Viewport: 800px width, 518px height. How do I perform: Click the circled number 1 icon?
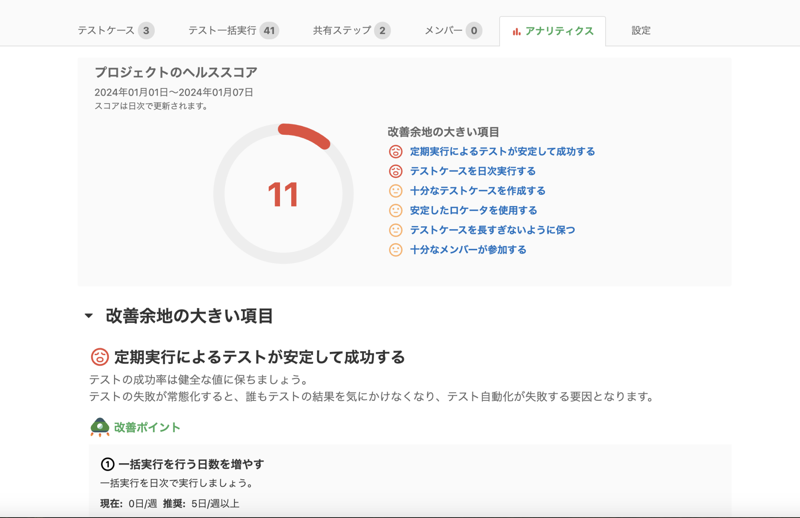click(x=107, y=464)
